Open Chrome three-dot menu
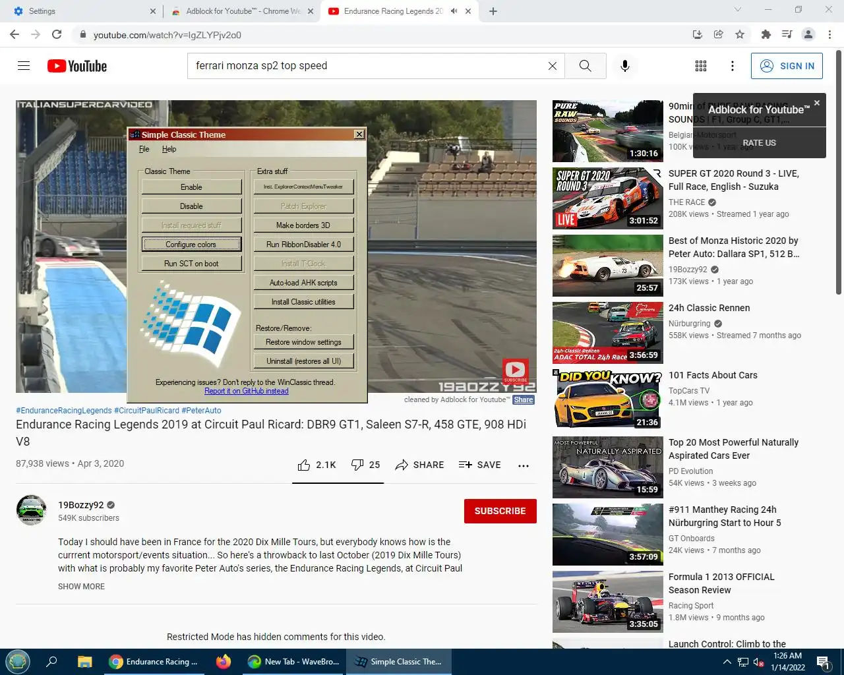Image resolution: width=844 pixels, height=675 pixels. pyautogui.click(x=829, y=34)
